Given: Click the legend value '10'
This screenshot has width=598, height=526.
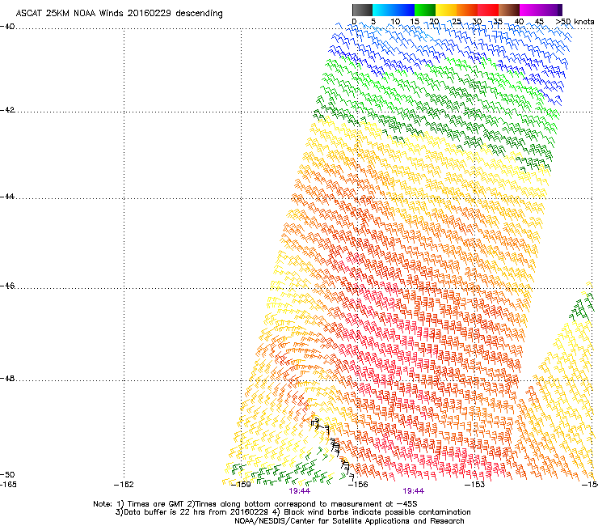Looking at the screenshot, I should coord(395,21).
